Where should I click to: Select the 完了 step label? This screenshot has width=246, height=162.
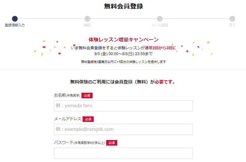pos(232,25)
